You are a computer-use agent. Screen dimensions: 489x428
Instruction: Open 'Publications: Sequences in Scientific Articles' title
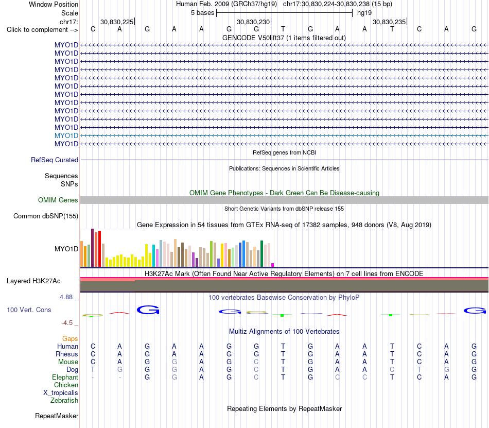284,168
